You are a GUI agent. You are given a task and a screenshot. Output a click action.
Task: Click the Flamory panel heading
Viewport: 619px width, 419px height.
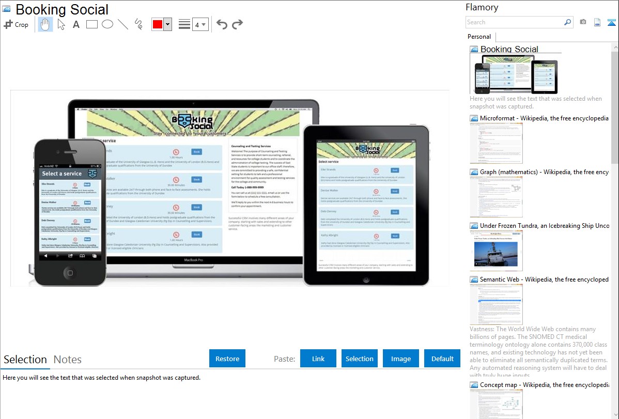pos(482,7)
